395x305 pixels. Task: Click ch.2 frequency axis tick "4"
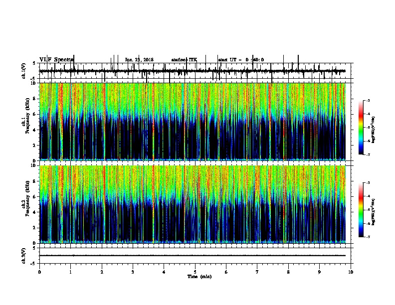tap(34, 212)
